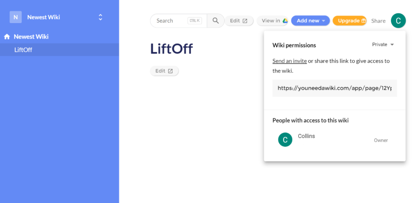This screenshot has height=203, width=420.
Task: Click the external-link icon in the top toolbar Edit button
Action: pyautogui.click(x=245, y=21)
